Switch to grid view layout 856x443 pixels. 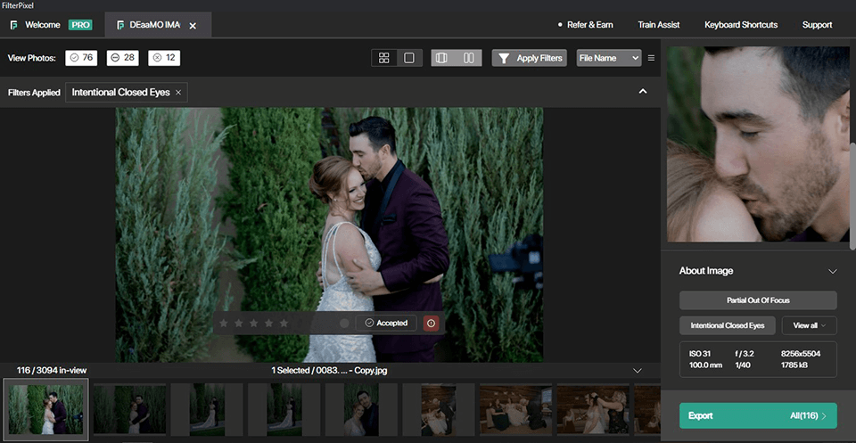[383, 58]
